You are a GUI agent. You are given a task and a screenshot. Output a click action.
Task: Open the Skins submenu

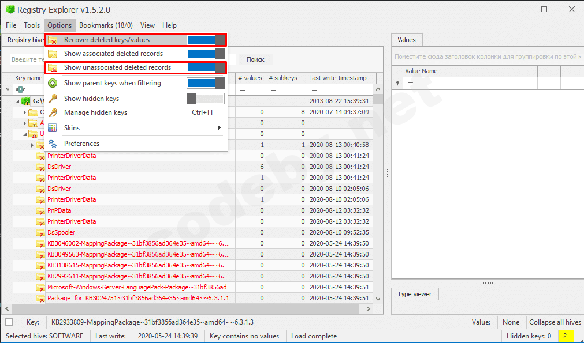click(136, 128)
